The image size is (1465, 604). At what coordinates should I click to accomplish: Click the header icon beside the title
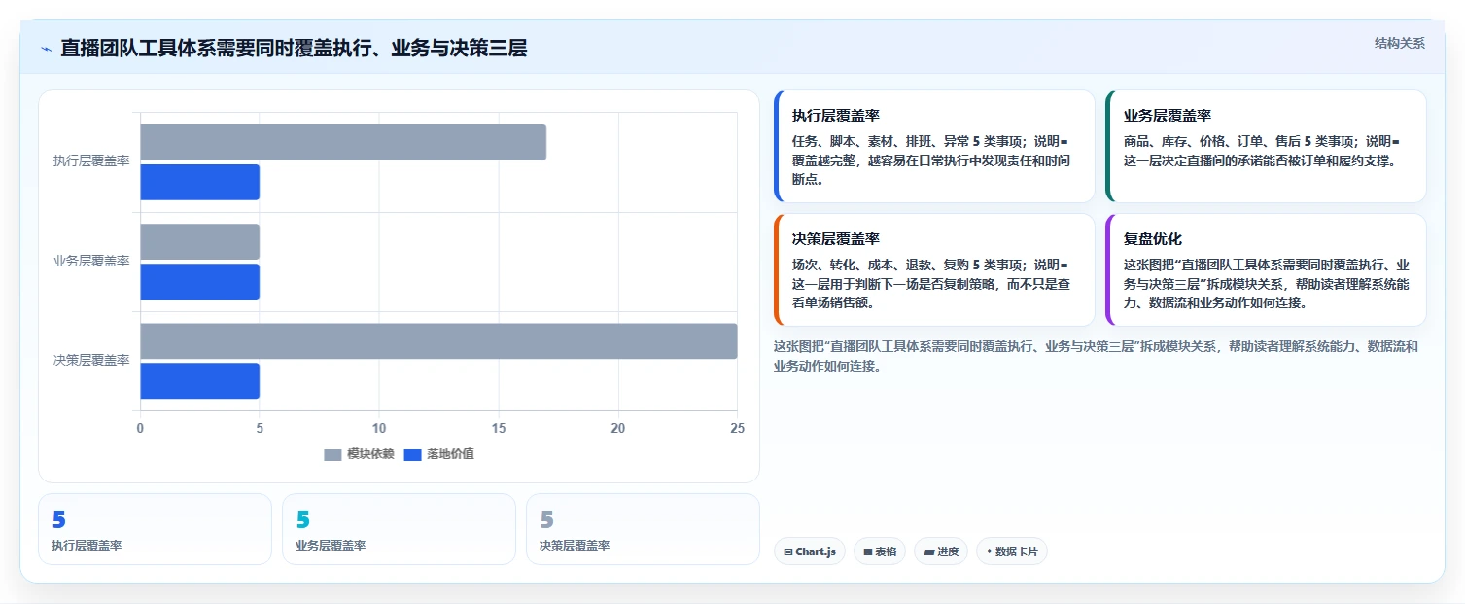46,49
